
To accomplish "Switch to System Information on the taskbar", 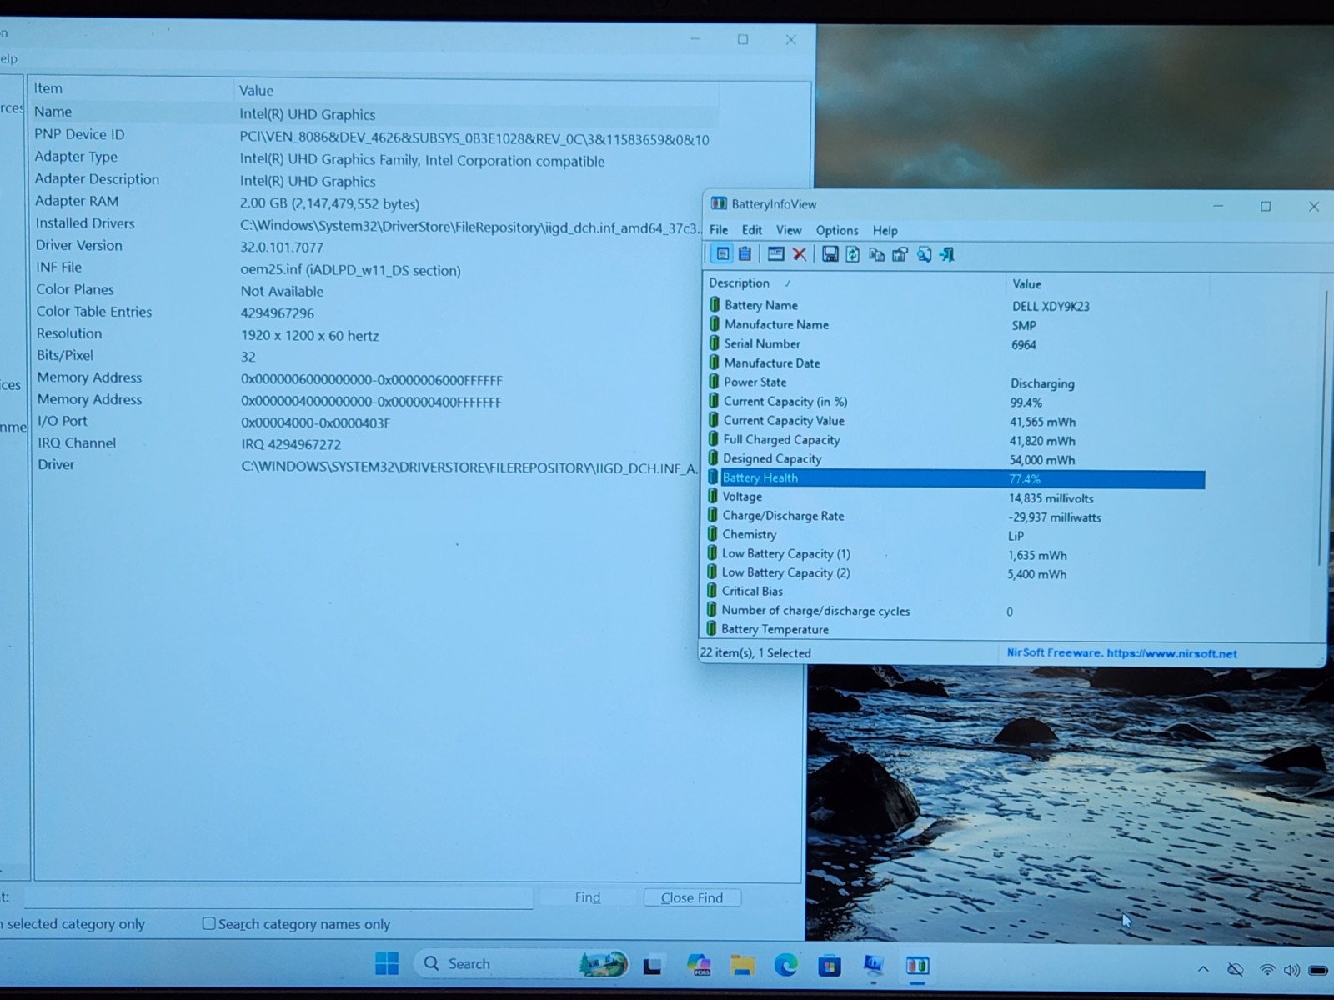I will click(873, 965).
